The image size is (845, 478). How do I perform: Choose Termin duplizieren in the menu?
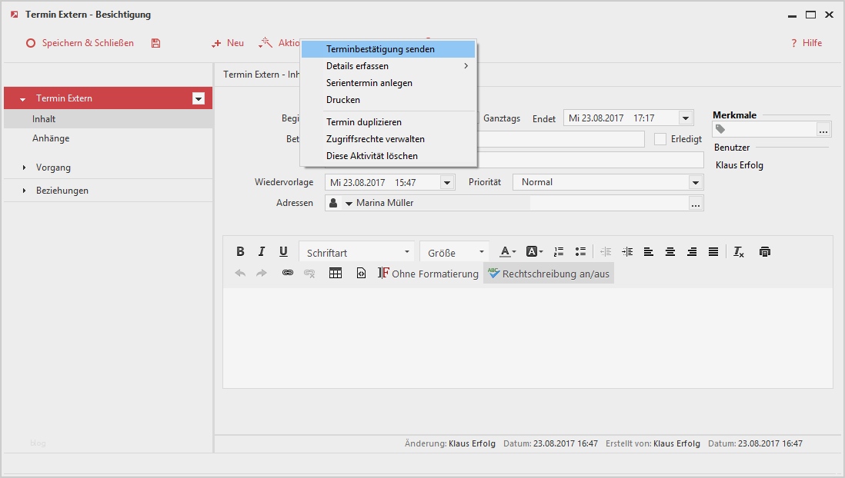(x=364, y=122)
